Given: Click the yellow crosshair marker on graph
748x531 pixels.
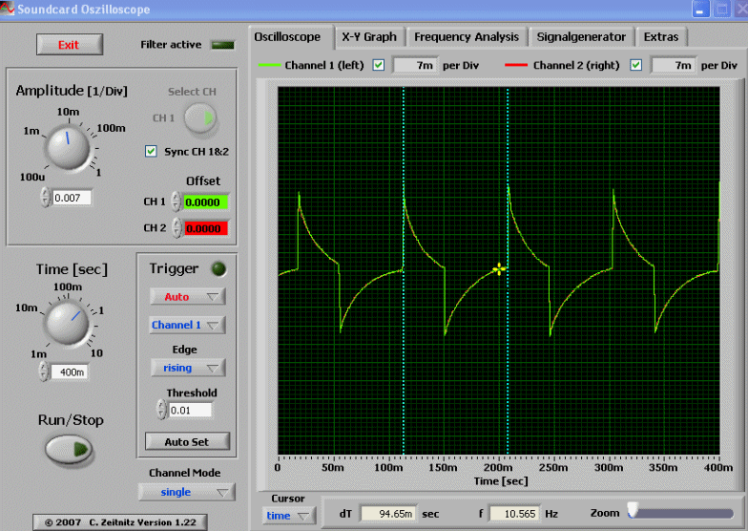Looking at the screenshot, I should 499,269.
